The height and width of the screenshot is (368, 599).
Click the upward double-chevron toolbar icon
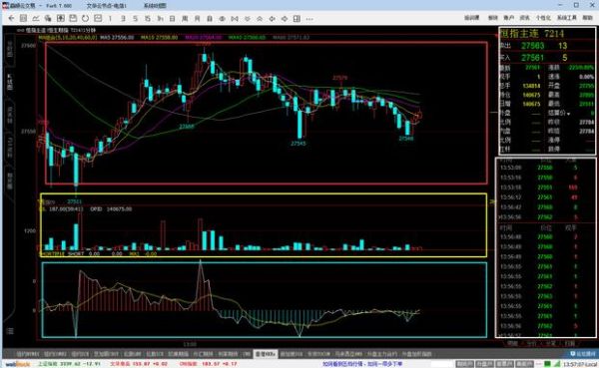click(260, 18)
